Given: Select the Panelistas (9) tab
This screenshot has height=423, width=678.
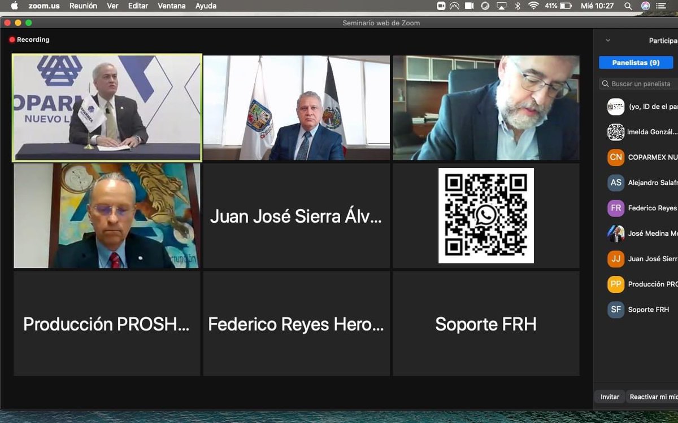Looking at the screenshot, I should (x=636, y=63).
